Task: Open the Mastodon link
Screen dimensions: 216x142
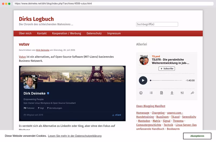Action: pos(144,121)
